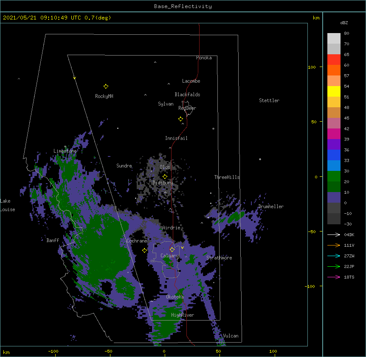Click the blue 36 dBZ color swatch
This screenshot has height=357, width=366.
334,155
